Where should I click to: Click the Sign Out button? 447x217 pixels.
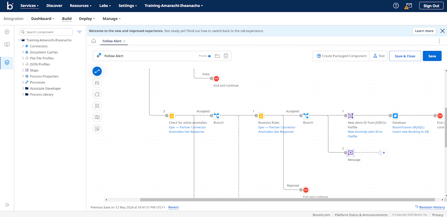[431, 6]
